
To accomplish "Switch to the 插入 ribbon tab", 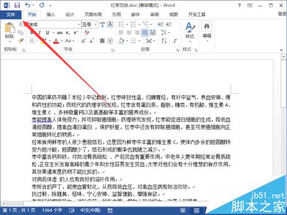I will 51,14.
